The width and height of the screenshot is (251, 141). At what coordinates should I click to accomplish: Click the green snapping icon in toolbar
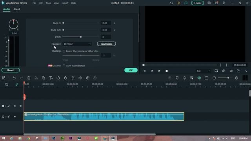pos(199,78)
